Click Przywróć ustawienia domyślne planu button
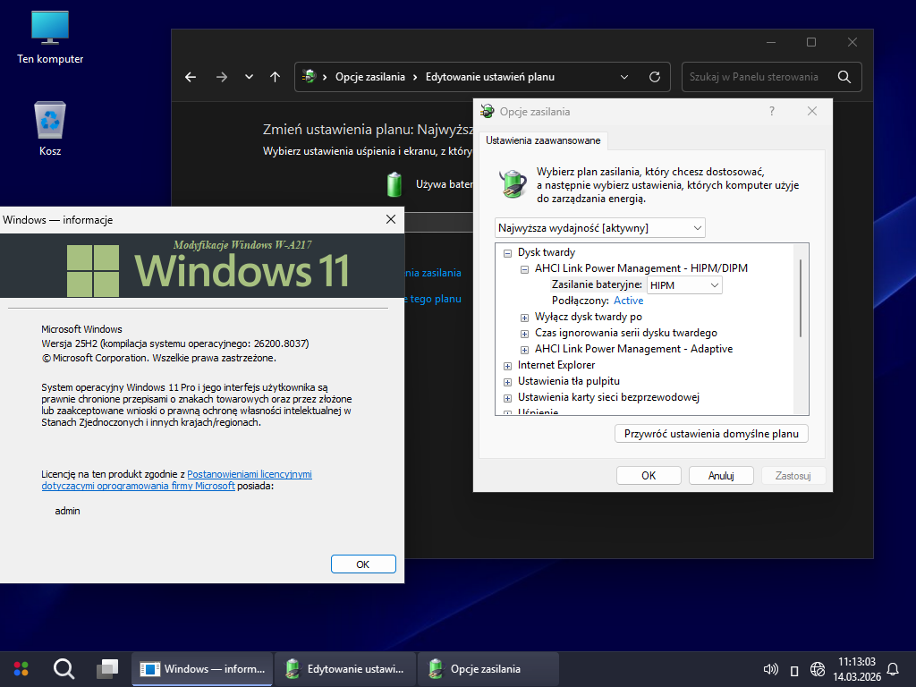This screenshot has width=916, height=687. pos(711,434)
